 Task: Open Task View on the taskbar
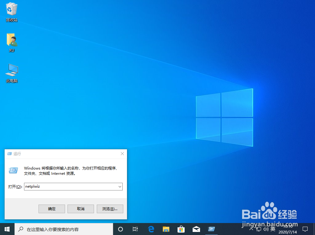(x=135, y=229)
